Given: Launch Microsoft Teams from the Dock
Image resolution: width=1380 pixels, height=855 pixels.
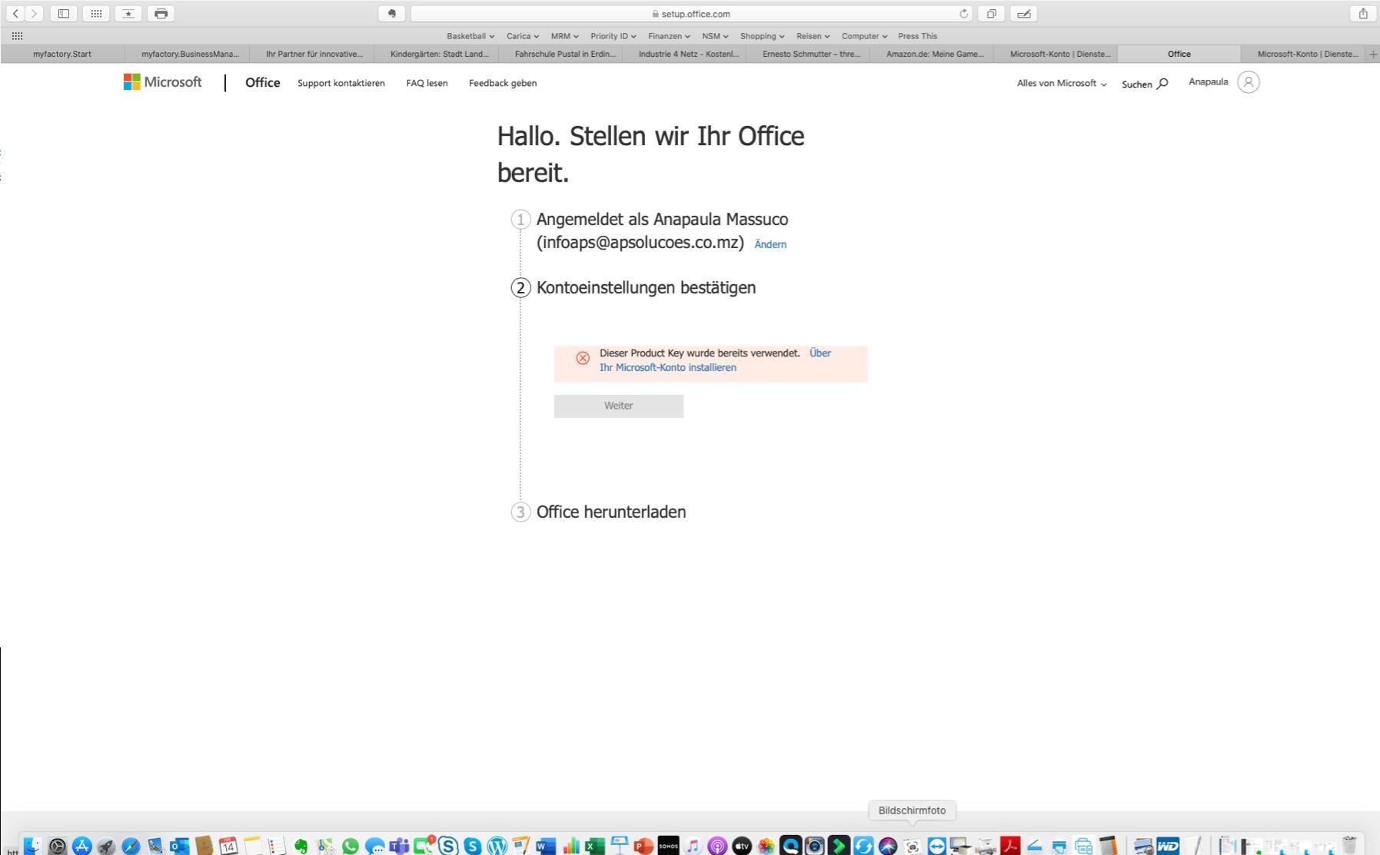Looking at the screenshot, I should click(x=399, y=846).
